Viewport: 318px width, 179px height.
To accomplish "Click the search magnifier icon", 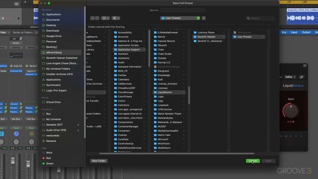I will point(248,18).
